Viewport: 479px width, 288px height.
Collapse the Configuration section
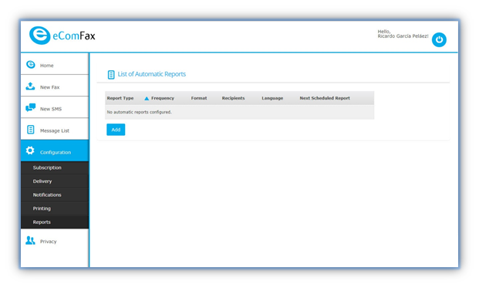pos(55,151)
